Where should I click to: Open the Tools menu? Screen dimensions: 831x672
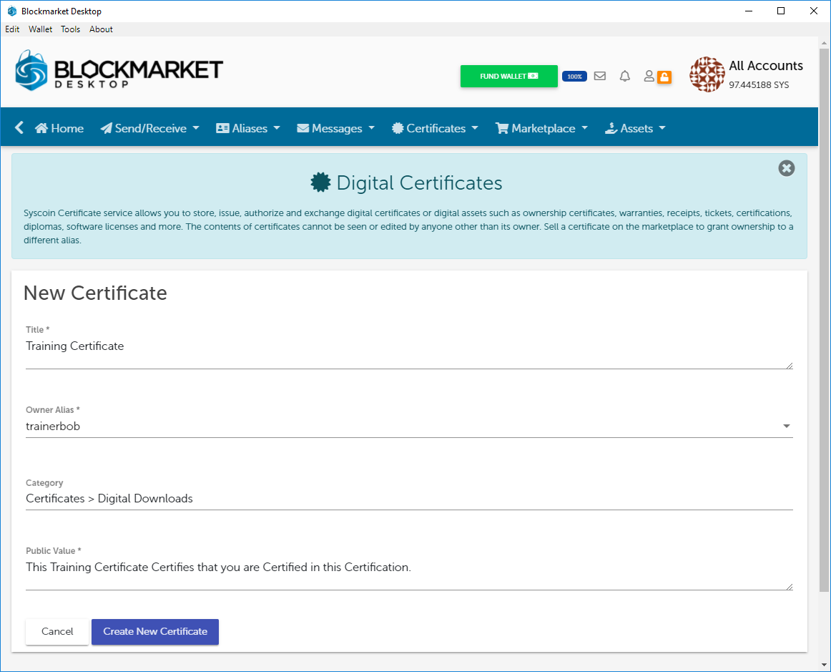[x=71, y=29]
